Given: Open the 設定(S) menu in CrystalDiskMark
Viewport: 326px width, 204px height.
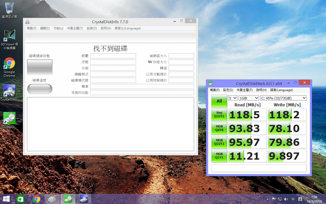Looking at the screenshot, I should point(228,90).
